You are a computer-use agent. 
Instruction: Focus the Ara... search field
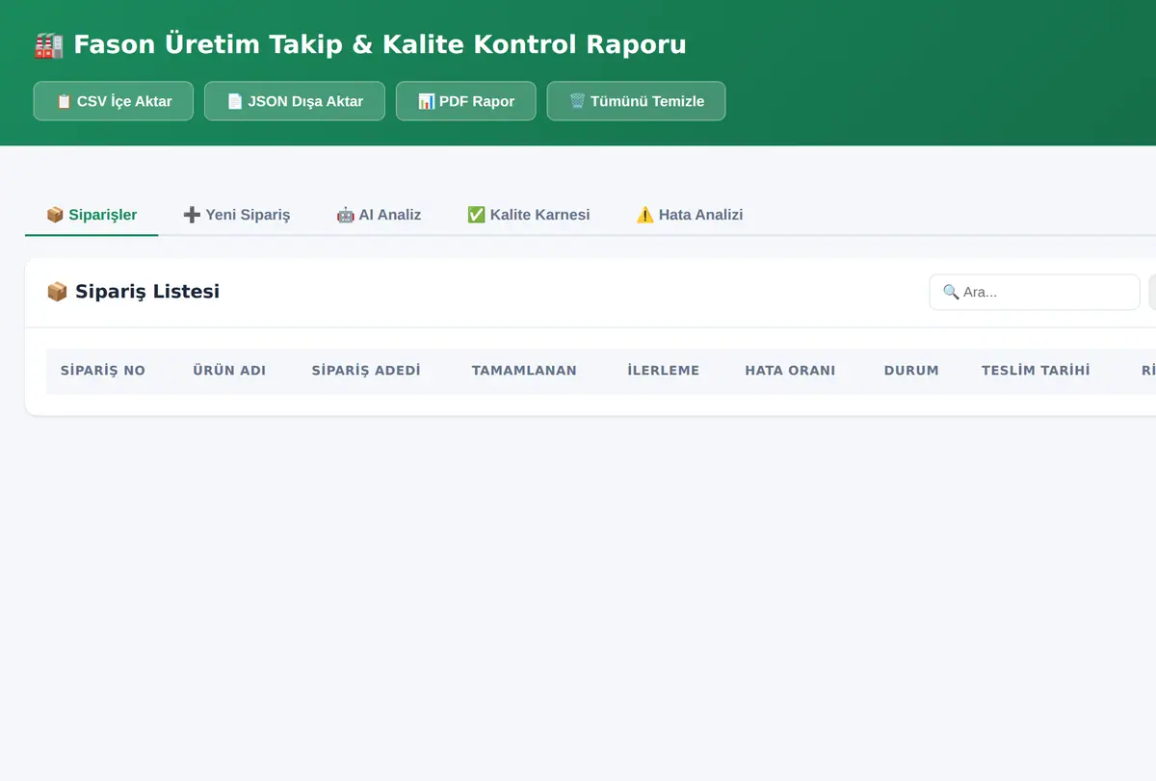[1035, 292]
